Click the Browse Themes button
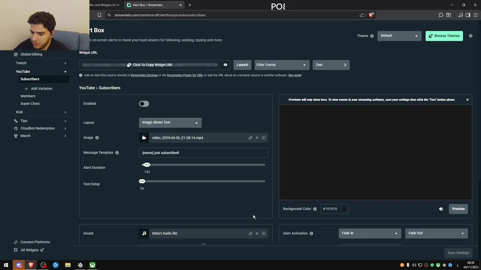This screenshot has width=481, height=270. [444, 36]
